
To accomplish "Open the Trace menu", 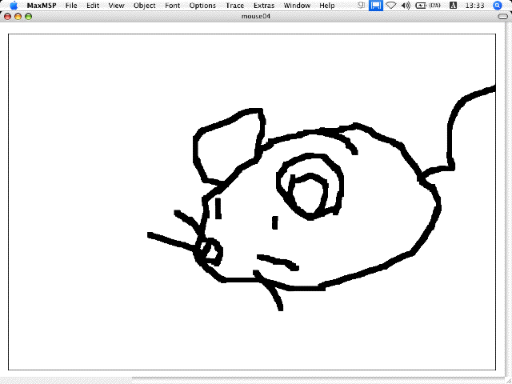I will tap(234, 6).
